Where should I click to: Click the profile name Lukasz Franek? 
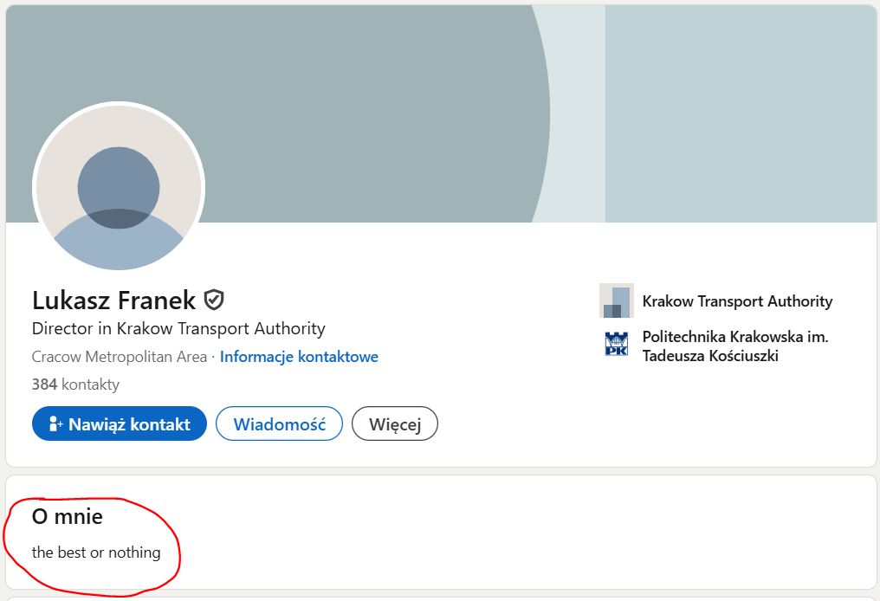click(x=113, y=300)
